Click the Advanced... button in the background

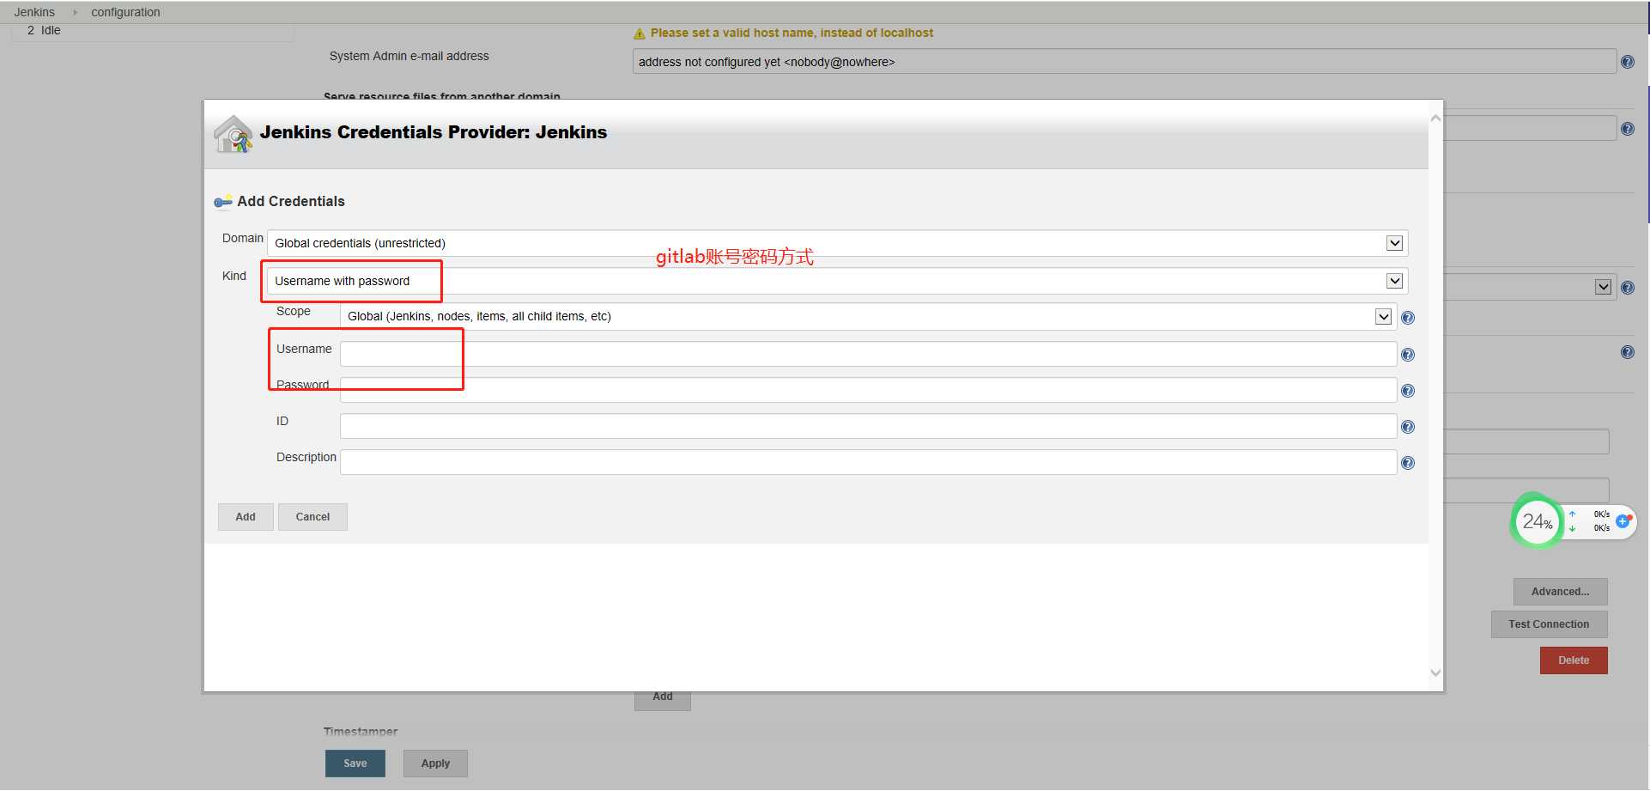tap(1560, 592)
